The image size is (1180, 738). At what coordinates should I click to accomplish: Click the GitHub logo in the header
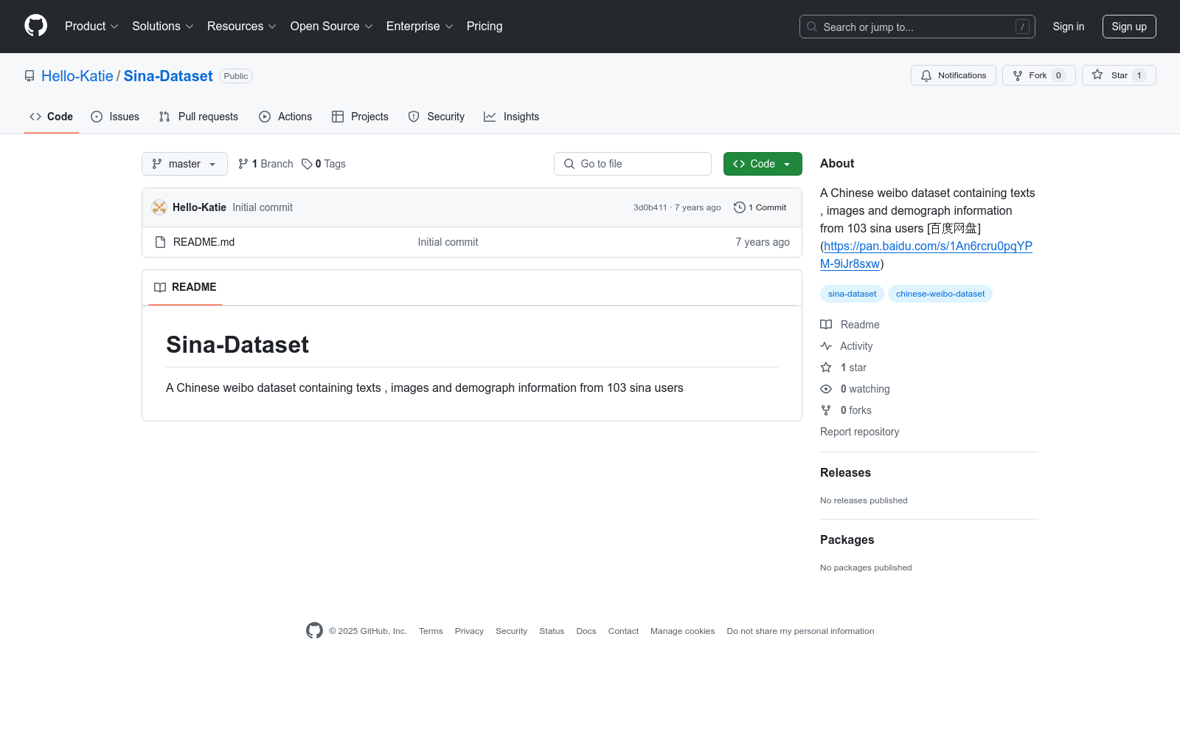[x=35, y=26]
